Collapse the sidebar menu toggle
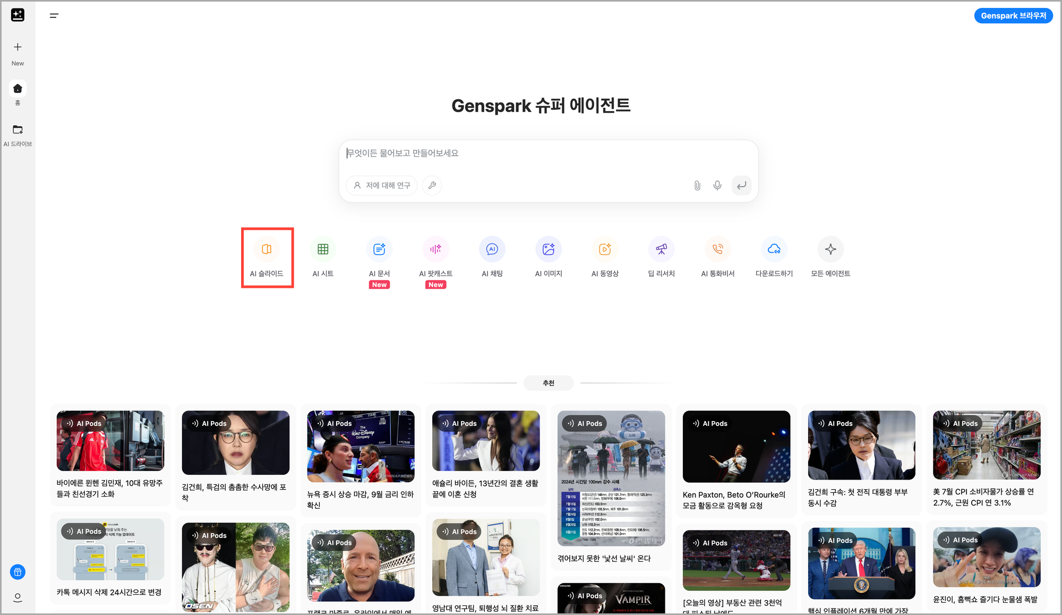Image resolution: width=1062 pixels, height=615 pixels. pos(54,15)
